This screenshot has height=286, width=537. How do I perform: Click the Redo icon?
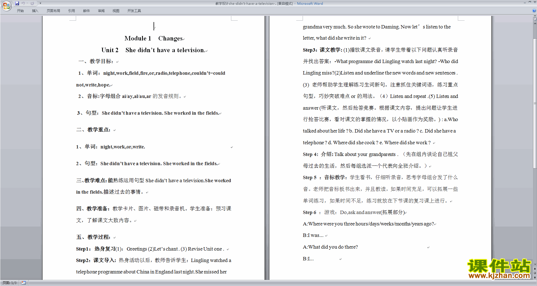click(x=32, y=3)
